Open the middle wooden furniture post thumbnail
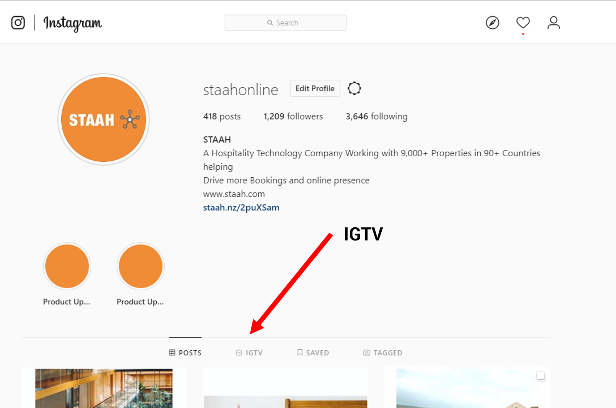Viewport: 616px width, 408px height. (286, 388)
